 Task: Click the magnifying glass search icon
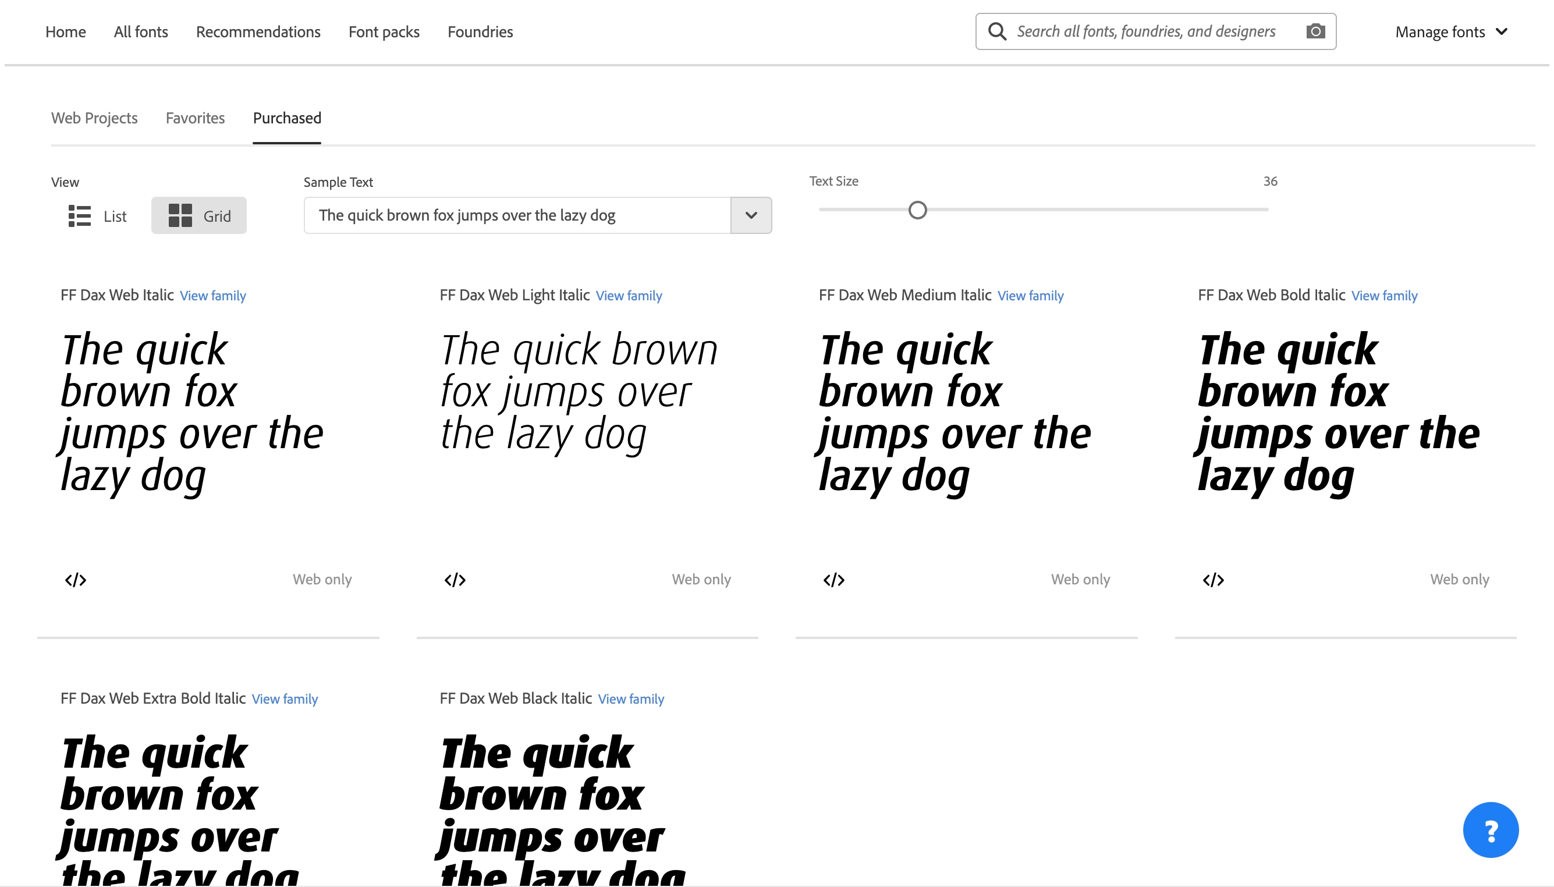click(996, 31)
